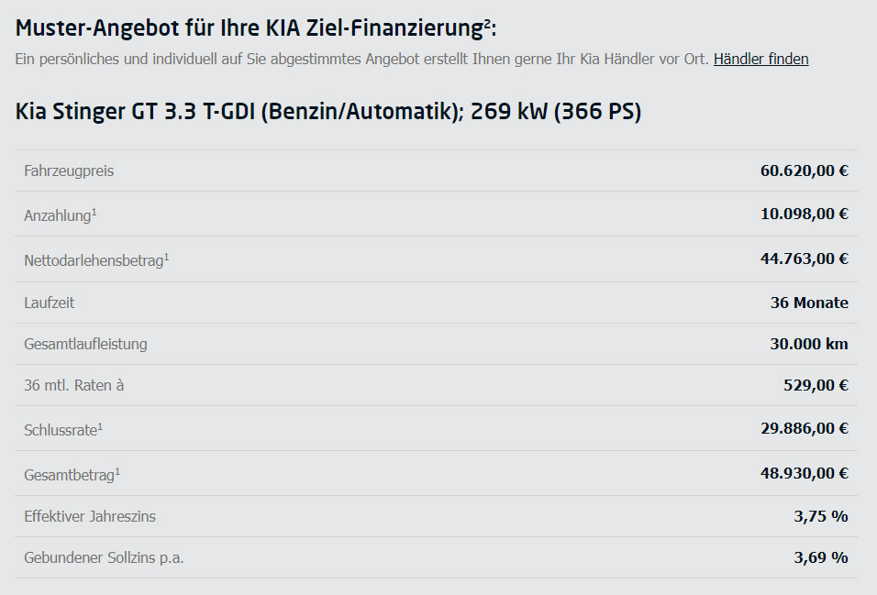Click the Gesamtlaufleistung label
This screenshot has height=595, width=877.
pos(85,345)
